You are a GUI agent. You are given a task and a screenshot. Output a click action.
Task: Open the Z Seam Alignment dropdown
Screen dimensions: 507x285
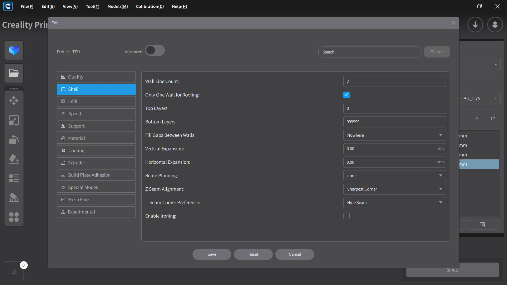coord(395,189)
